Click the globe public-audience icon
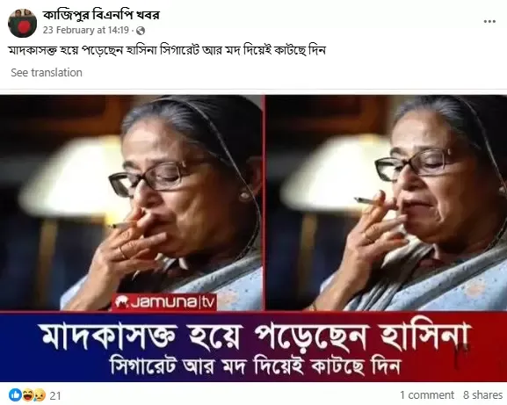Viewport: 507px width, 405px height. (141, 31)
